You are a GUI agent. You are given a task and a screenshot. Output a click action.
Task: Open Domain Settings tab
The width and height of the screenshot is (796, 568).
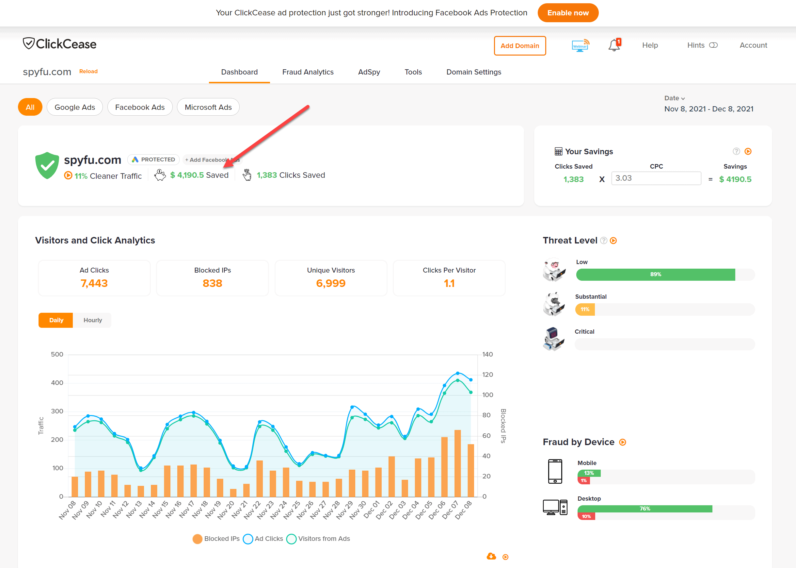474,72
